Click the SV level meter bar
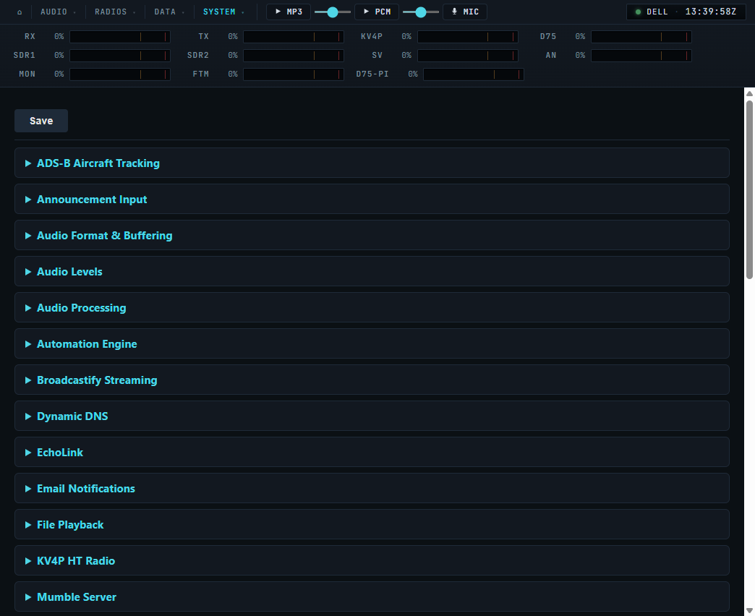Screen dimensions: 755x616 [x=468, y=56]
